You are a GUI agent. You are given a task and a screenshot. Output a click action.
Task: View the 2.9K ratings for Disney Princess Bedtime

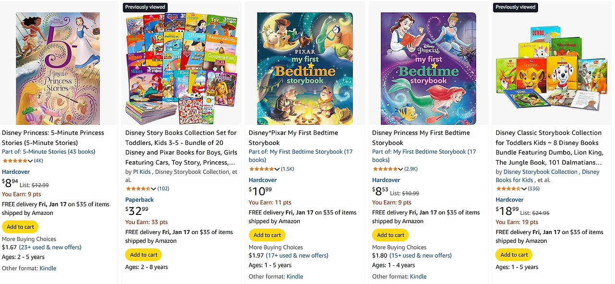411,169
